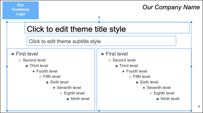Click First level in left body placeholder
Image resolution: width=203 pixels, height=113 pixels.
click(x=27, y=54)
